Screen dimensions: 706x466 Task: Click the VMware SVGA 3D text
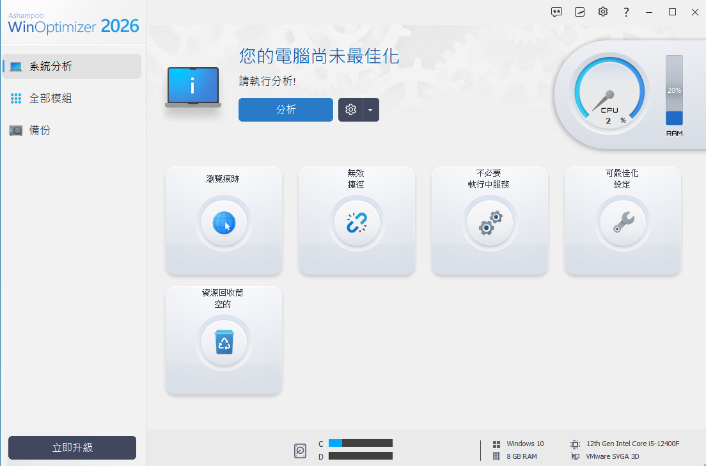click(x=613, y=456)
